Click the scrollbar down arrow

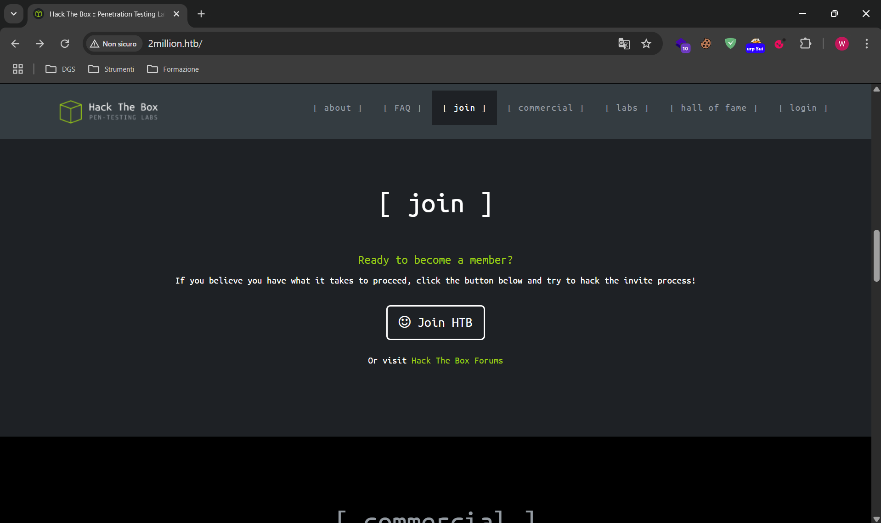point(876,519)
